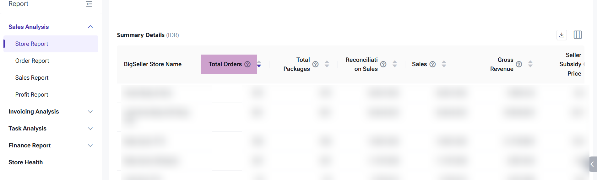Click help icon next to Total Orders
The image size is (597, 180).
pyautogui.click(x=247, y=64)
